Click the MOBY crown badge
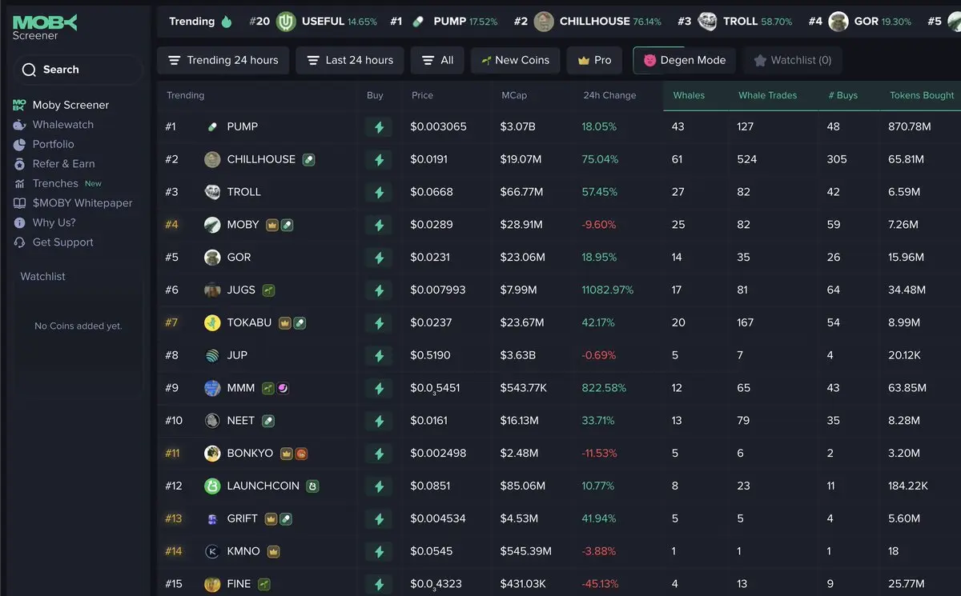This screenshot has width=961, height=596. click(x=272, y=225)
